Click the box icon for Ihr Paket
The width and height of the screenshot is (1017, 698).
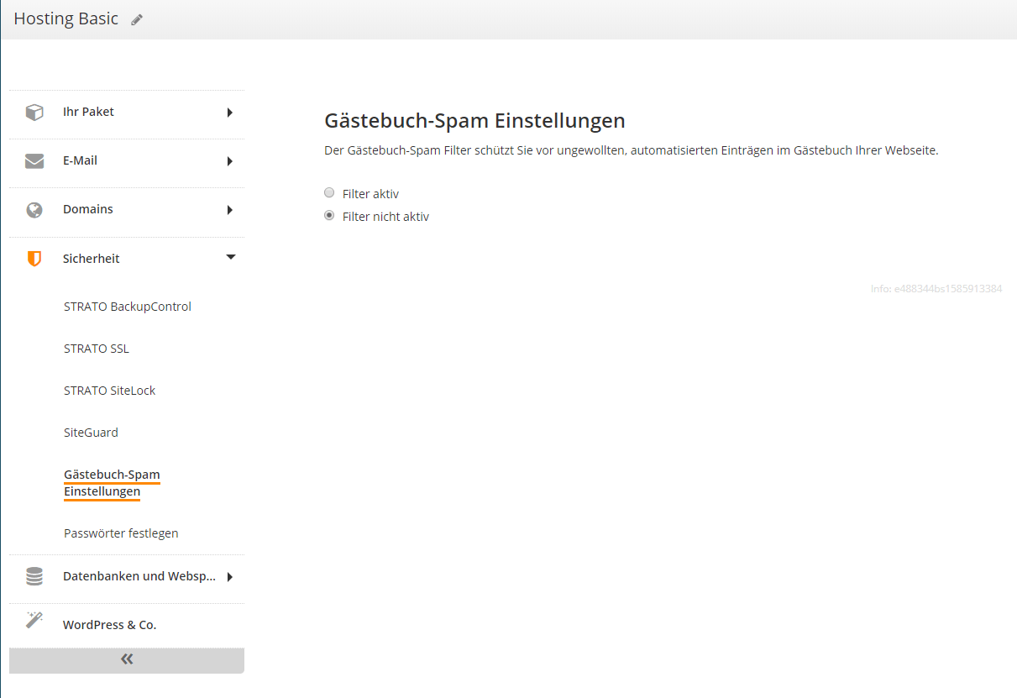click(x=34, y=112)
